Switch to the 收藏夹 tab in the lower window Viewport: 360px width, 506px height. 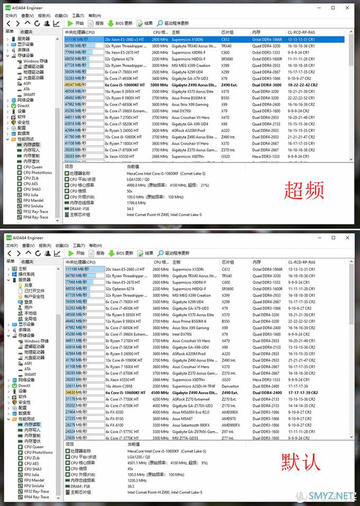27,262
